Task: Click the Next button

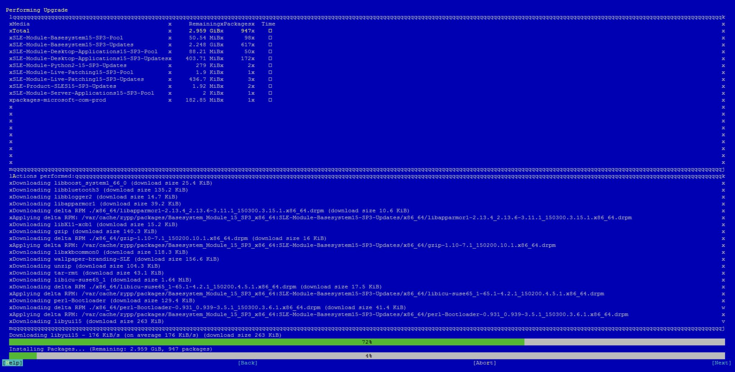Action: 721,363
